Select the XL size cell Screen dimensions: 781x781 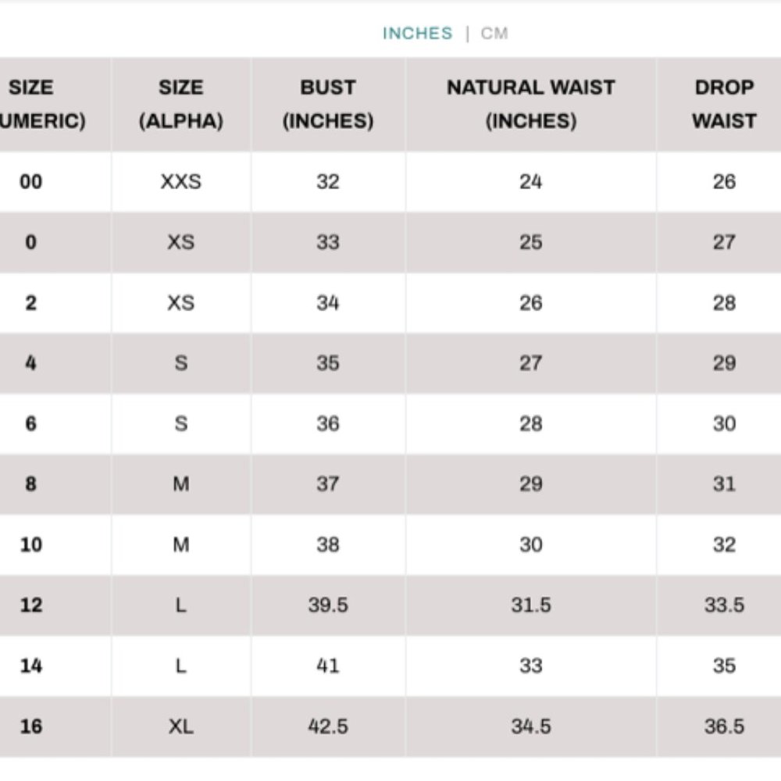point(181,726)
